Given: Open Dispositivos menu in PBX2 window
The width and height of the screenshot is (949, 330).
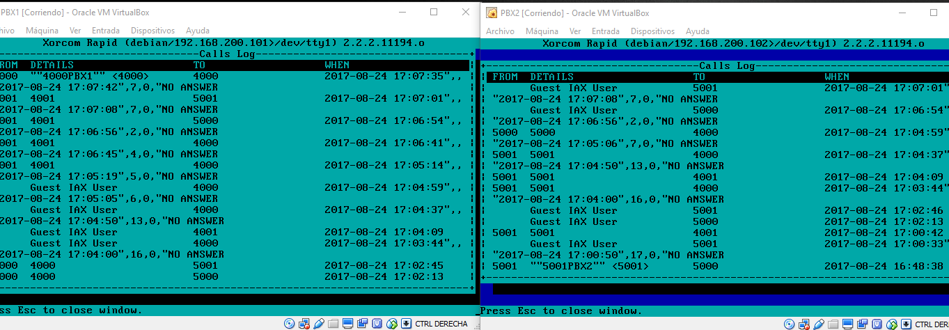Looking at the screenshot, I should tap(652, 31).
